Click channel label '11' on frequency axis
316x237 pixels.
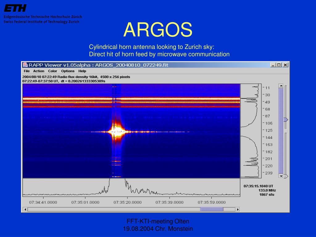point(268,88)
